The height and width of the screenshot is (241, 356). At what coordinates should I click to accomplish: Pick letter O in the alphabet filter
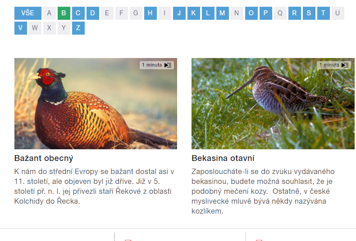pos(251,13)
